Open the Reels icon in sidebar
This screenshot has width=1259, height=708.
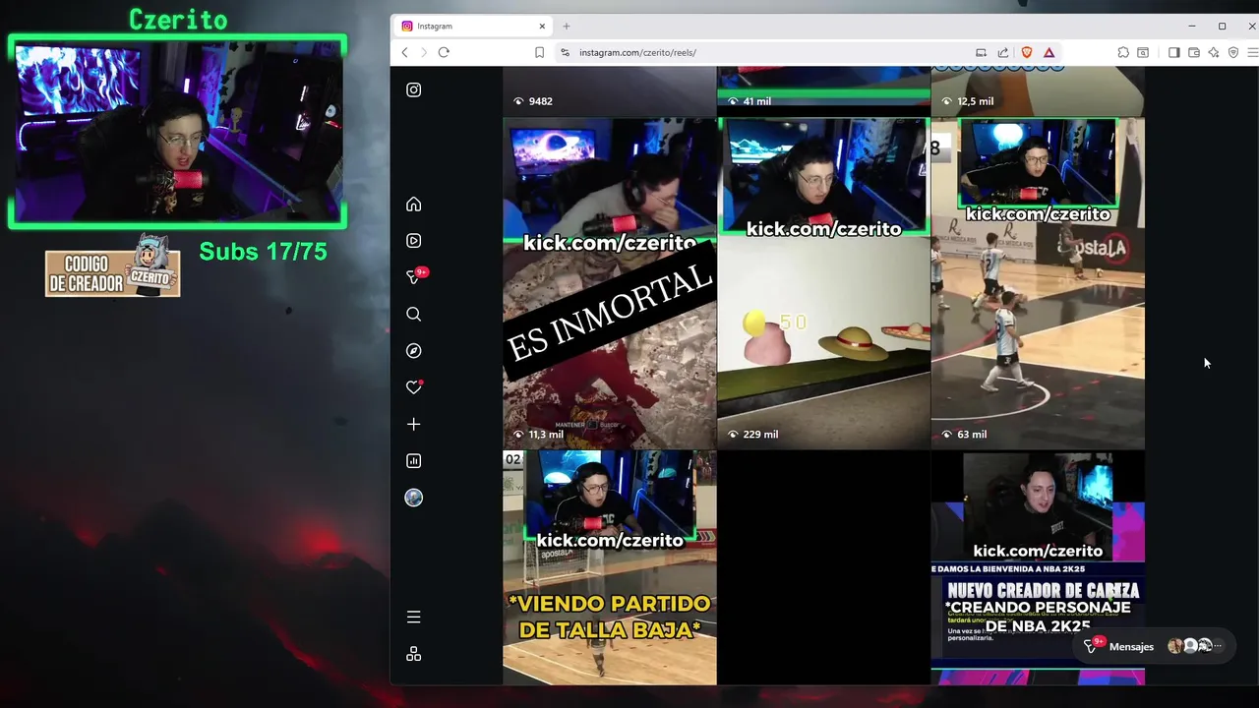pyautogui.click(x=414, y=241)
